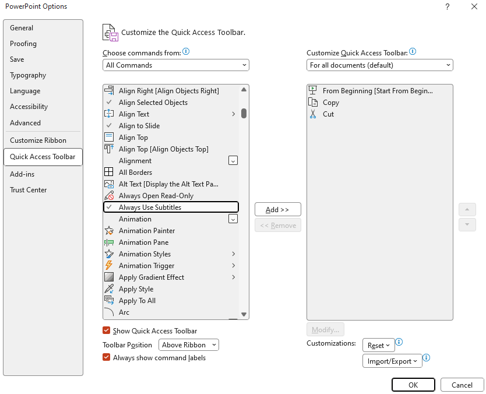486x394 pixels.
Task: Pick the Align Objects Top icon
Action: [109, 149]
